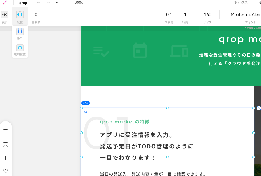
Task: Open the history dropdown arrow
Action: tap(57, 3)
